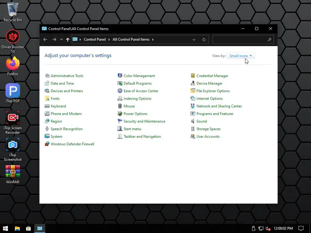Click the Mouse icon
The width and height of the screenshot is (311, 233).
120,106
